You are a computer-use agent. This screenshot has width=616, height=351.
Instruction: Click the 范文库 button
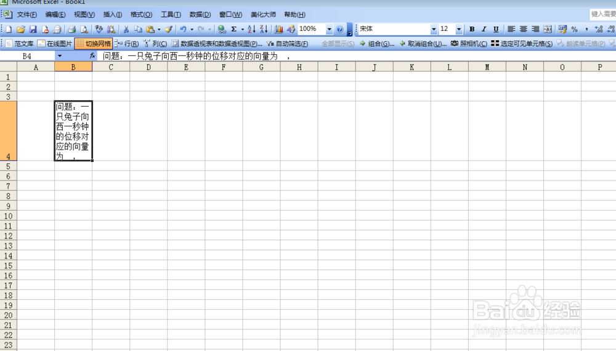(20, 44)
